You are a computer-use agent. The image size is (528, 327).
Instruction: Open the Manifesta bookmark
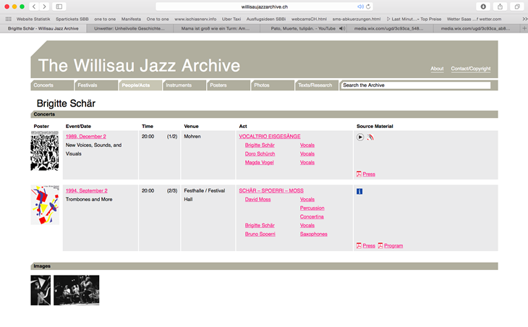131,20
